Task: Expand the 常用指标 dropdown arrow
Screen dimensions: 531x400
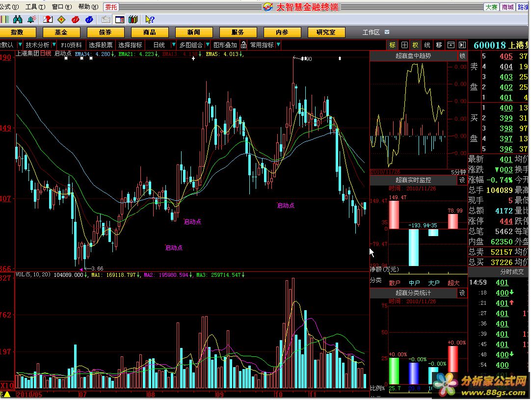Action: pos(278,45)
